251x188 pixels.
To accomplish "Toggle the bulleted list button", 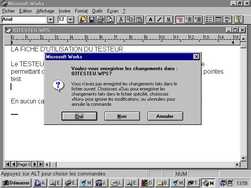I will 209,20.
